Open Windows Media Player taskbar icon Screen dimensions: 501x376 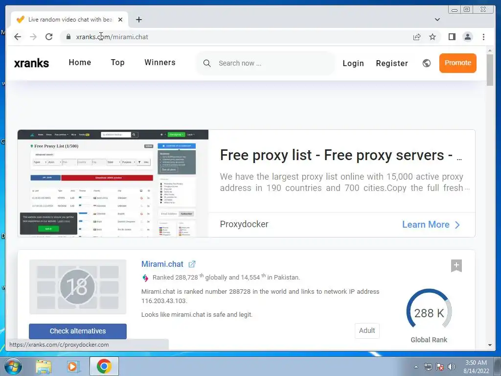[73, 366]
